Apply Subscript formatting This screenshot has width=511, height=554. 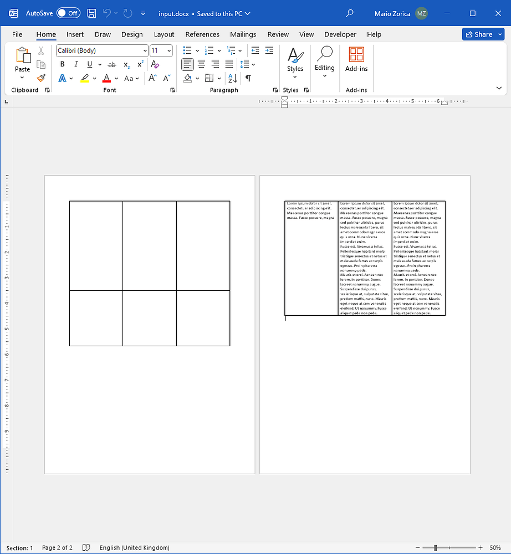pyautogui.click(x=126, y=64)
